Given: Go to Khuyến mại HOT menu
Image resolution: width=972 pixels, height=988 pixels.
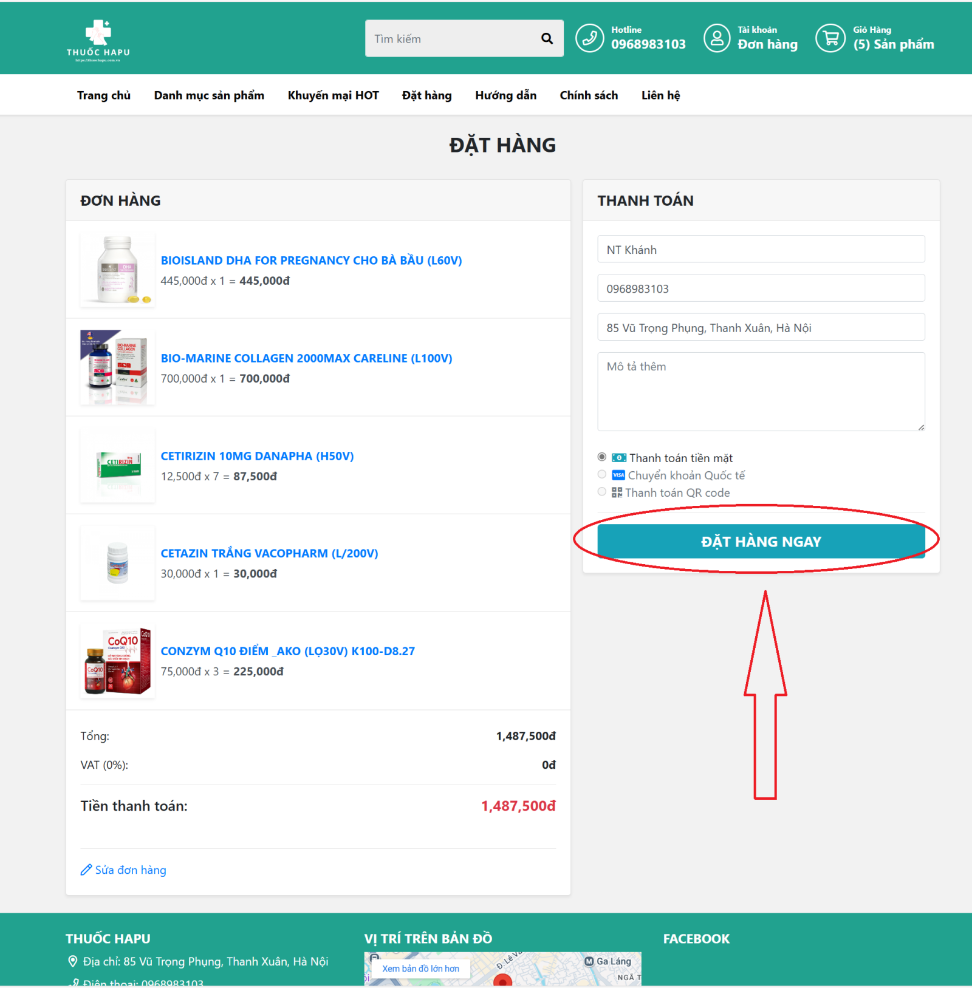Looking at the screenshot, I should click(x=333, y=95).
